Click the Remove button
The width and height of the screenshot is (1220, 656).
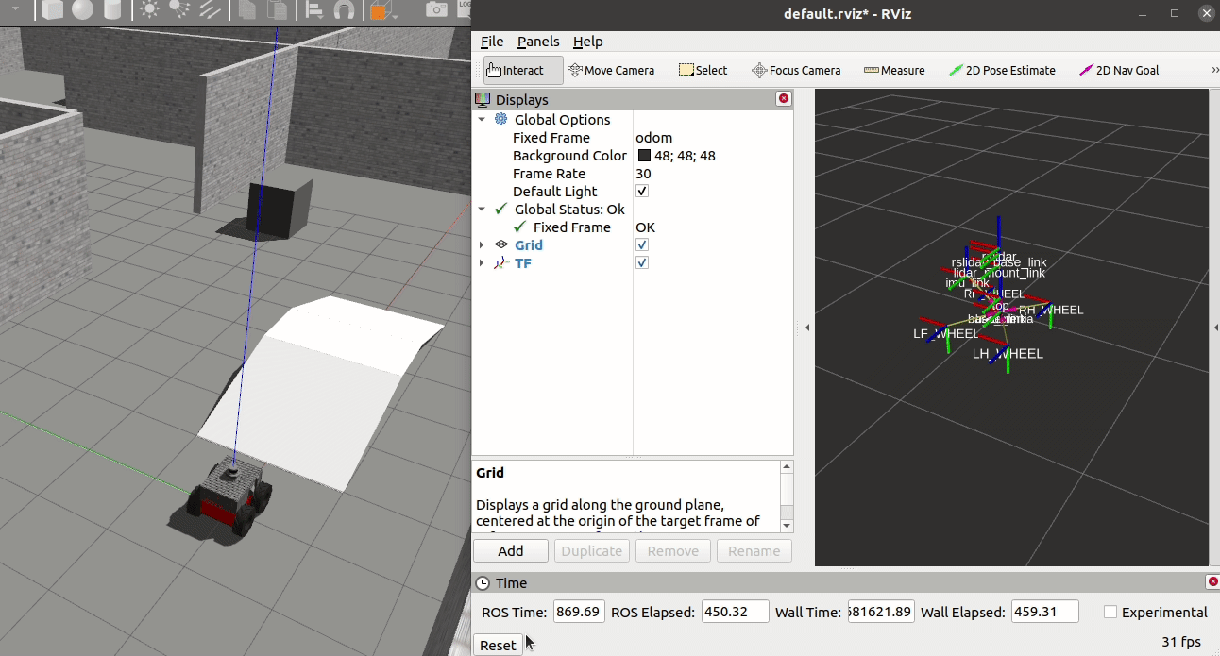click(x=673, y=551)
